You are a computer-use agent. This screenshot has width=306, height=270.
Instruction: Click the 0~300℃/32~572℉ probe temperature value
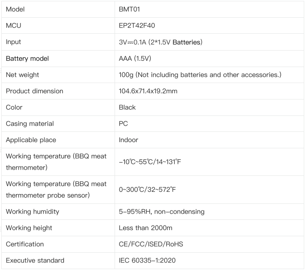tap(147, 190)
